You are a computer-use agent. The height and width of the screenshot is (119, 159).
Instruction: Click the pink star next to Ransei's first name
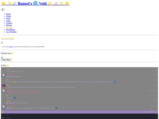12,74
